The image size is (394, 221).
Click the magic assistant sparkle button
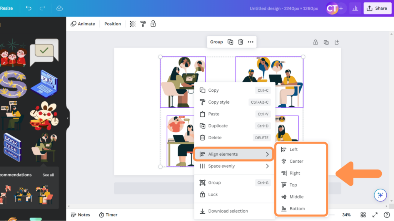(x=380, y=195)
